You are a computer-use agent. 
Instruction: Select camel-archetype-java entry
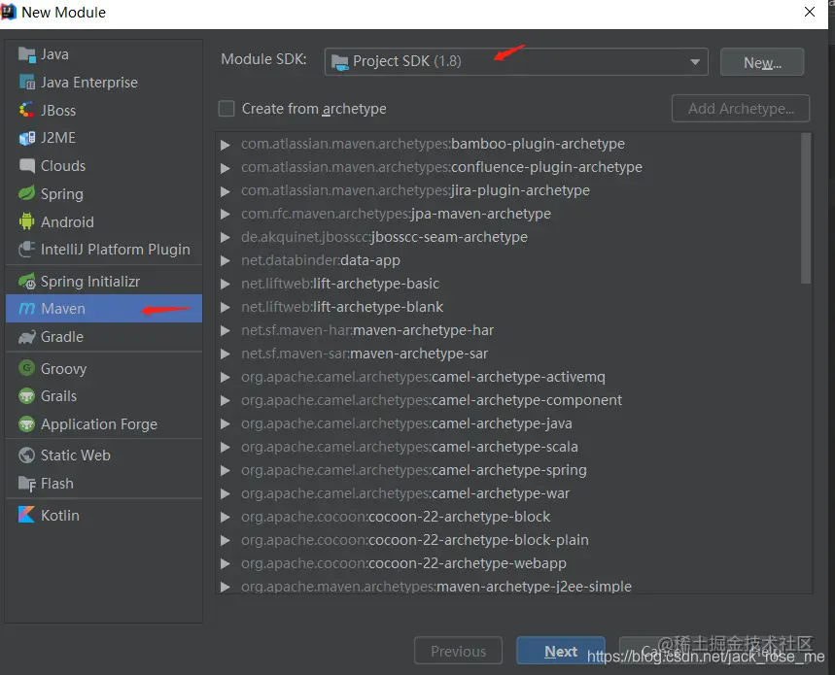coord(407,423)
